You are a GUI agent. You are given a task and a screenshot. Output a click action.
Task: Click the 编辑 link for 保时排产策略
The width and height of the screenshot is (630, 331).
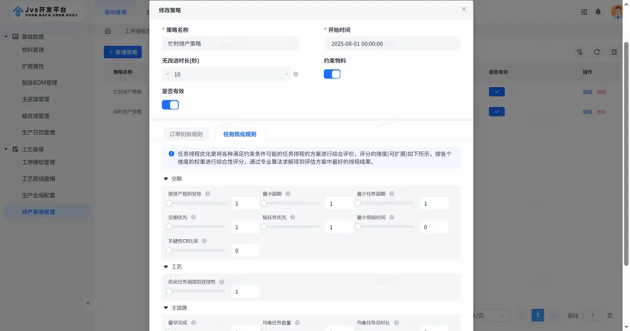point(587,111)
